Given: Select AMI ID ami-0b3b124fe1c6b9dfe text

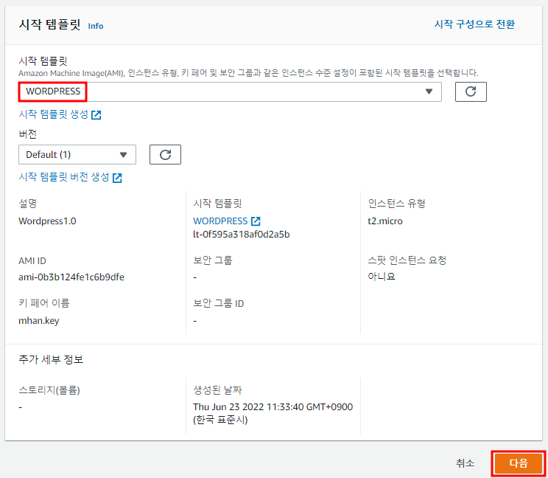Looking at the screenshot, I should [71, 277].
